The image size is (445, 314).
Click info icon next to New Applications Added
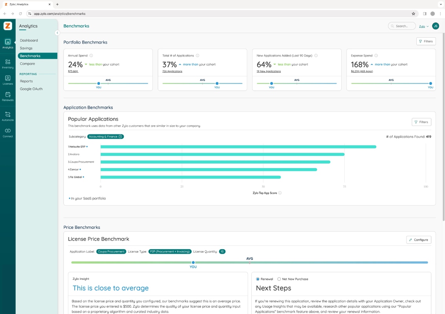pos(316,56)
